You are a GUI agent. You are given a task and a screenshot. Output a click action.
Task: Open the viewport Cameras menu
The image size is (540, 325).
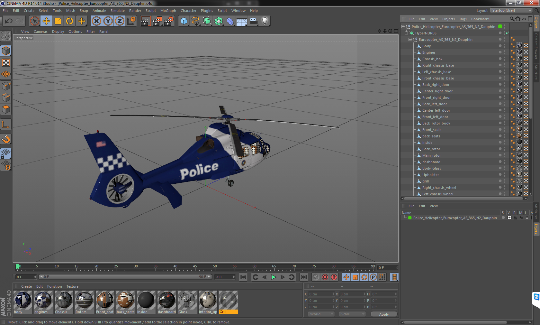pyautogui.click(x=40, y=32)
